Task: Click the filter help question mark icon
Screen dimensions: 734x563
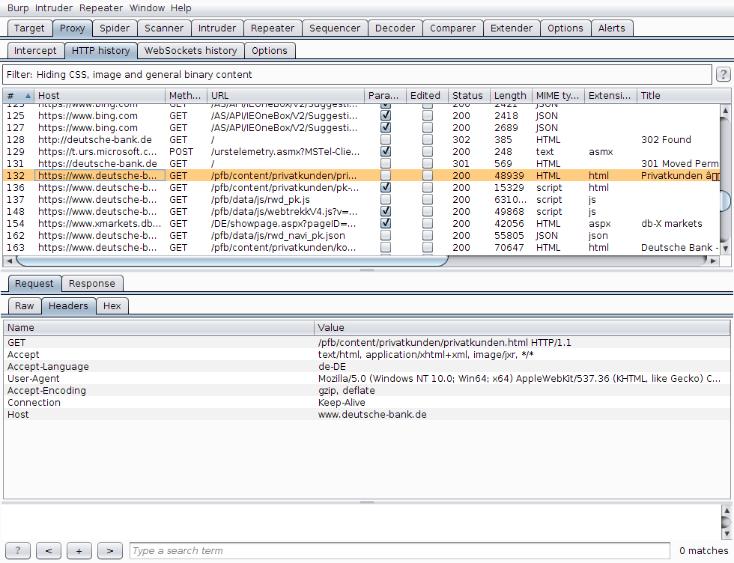Action: (723, 75)
